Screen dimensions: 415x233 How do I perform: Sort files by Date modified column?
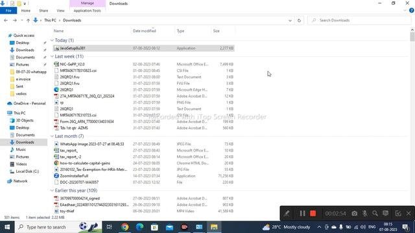click(144, 31)
